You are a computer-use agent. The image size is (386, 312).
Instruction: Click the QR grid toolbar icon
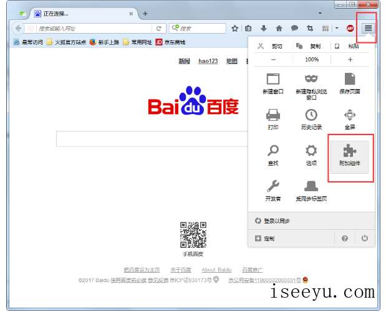[326, 28]
